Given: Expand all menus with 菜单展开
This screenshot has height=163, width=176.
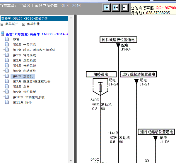Looking at the screenshot, I should 11,24.
